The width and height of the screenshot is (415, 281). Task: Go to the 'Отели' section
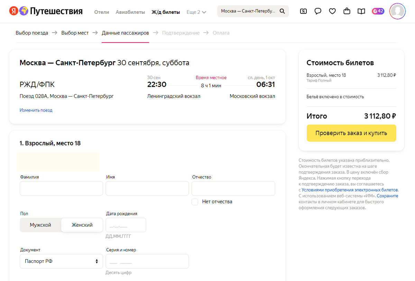coord(102,12)
